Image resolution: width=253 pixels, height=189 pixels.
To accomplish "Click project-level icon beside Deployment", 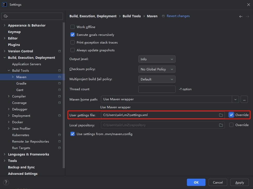I will click(x=59, y=116).
